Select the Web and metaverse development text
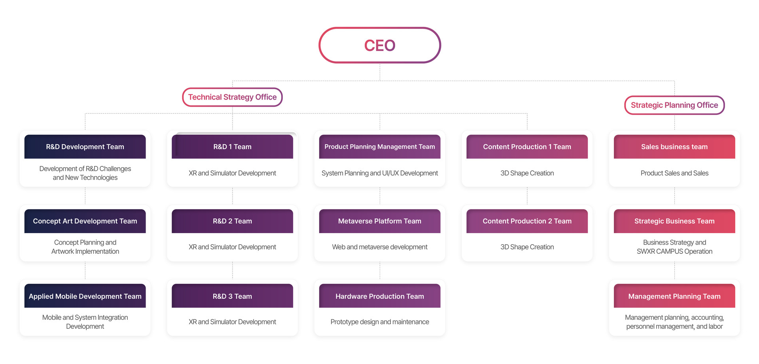The width and height of the screenshot is (759, 364). (380, 247)
